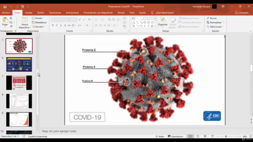Click the spell check icon in status bar

(24, 136)
